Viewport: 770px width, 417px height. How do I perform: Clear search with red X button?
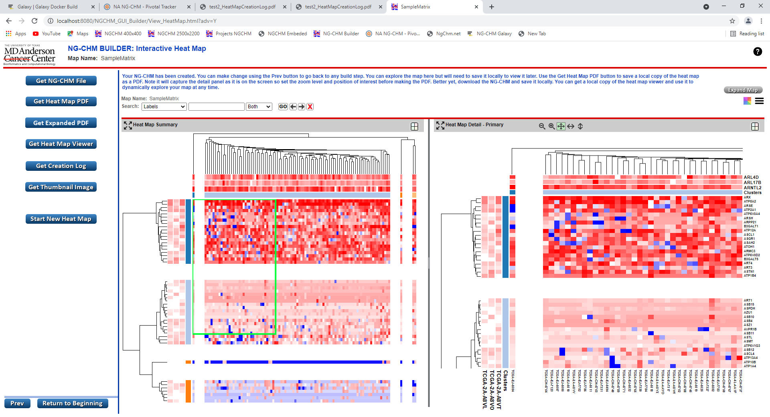pyautogui.click(x=310, y=107)
